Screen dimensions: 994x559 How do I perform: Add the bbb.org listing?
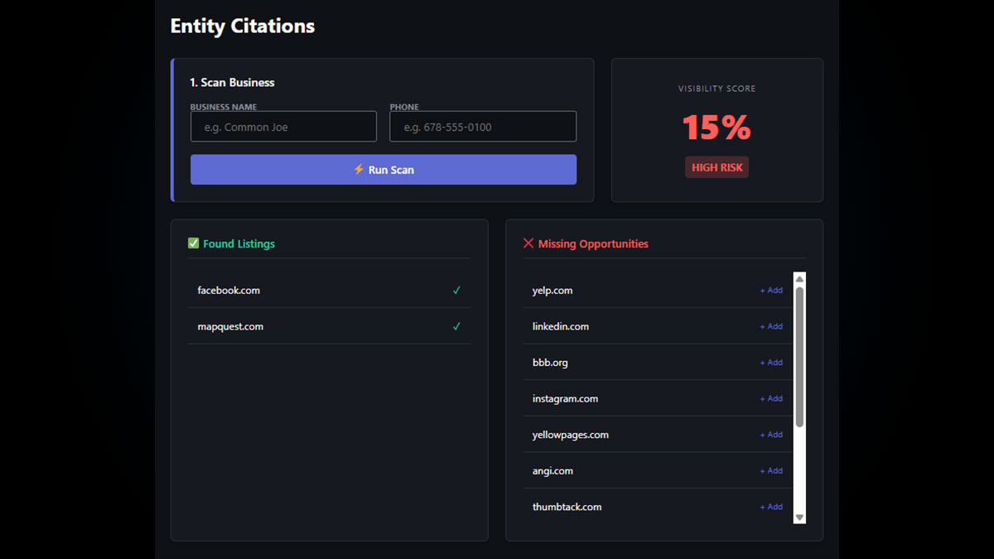click(x=771, y=363)
